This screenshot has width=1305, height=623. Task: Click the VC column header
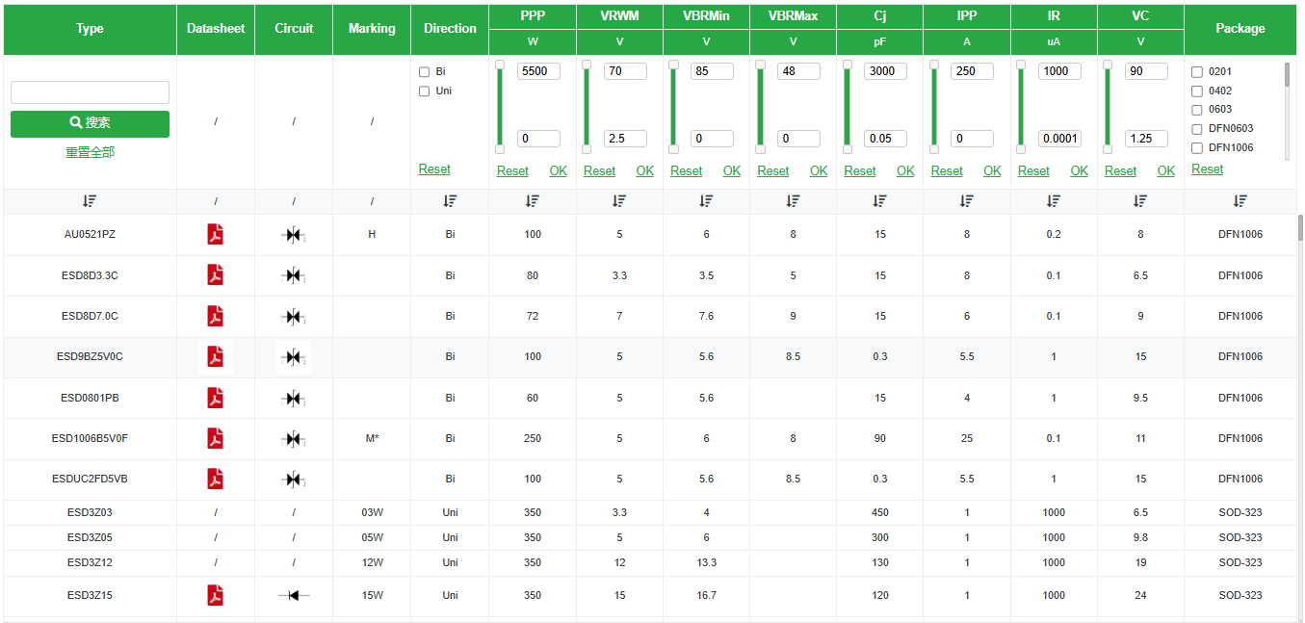tap(1140, 15)
